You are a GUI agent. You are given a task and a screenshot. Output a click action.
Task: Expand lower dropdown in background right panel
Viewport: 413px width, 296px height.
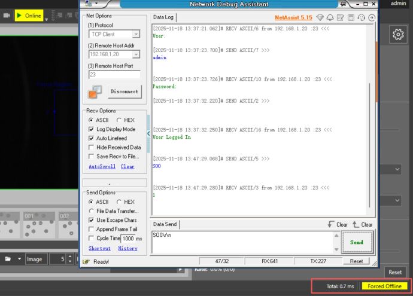[x=397, y=200]
